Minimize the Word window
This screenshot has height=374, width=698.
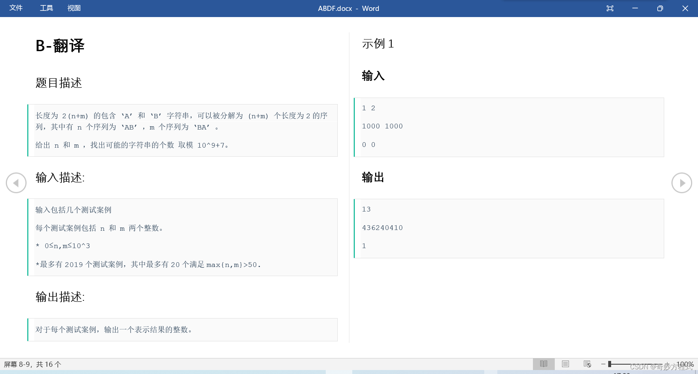[635, 8]
